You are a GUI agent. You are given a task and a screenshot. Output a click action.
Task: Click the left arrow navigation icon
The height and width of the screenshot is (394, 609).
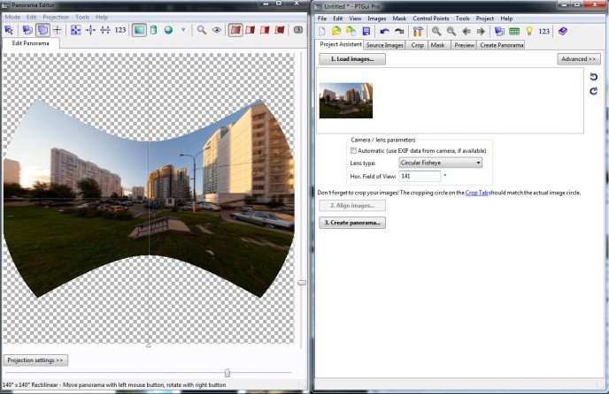466,32
